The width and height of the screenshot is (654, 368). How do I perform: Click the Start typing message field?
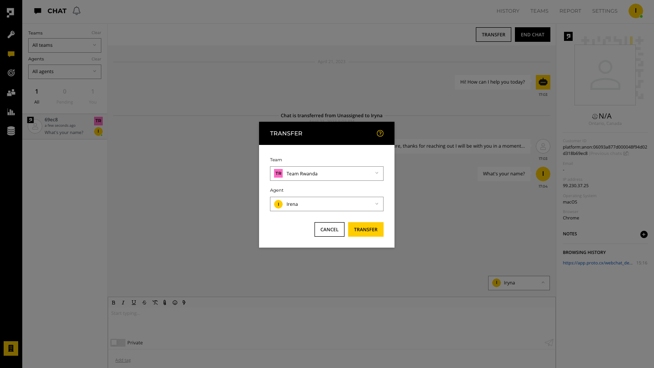click(x=331, y=322)
